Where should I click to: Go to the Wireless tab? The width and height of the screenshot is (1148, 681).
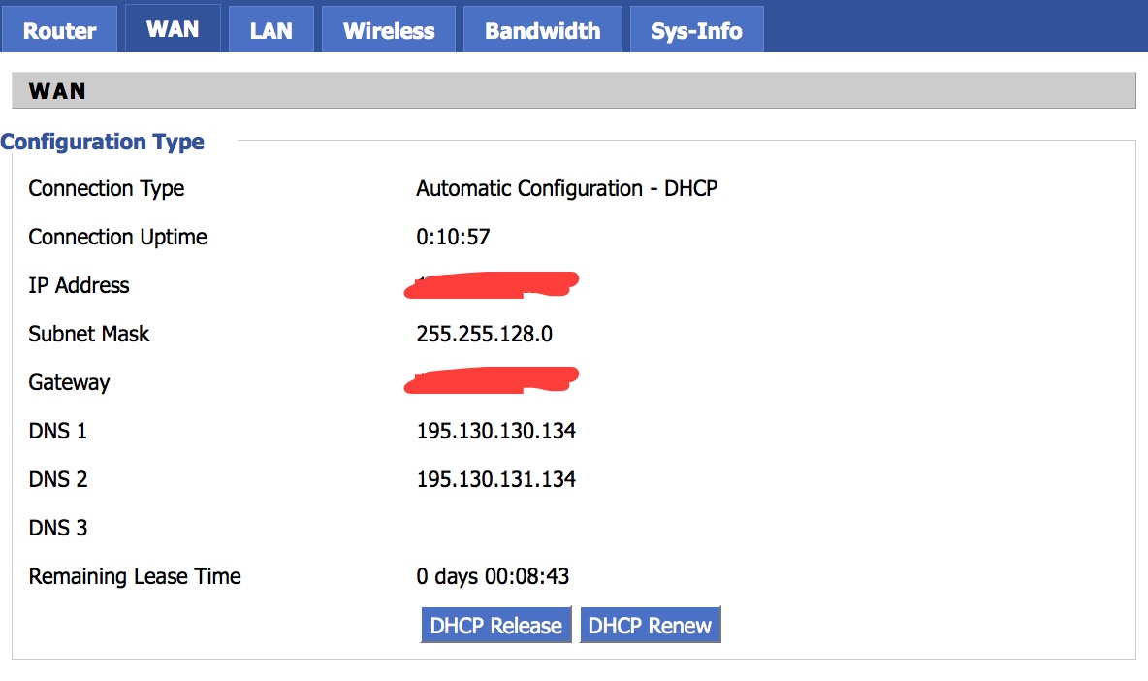coord(389,30)
